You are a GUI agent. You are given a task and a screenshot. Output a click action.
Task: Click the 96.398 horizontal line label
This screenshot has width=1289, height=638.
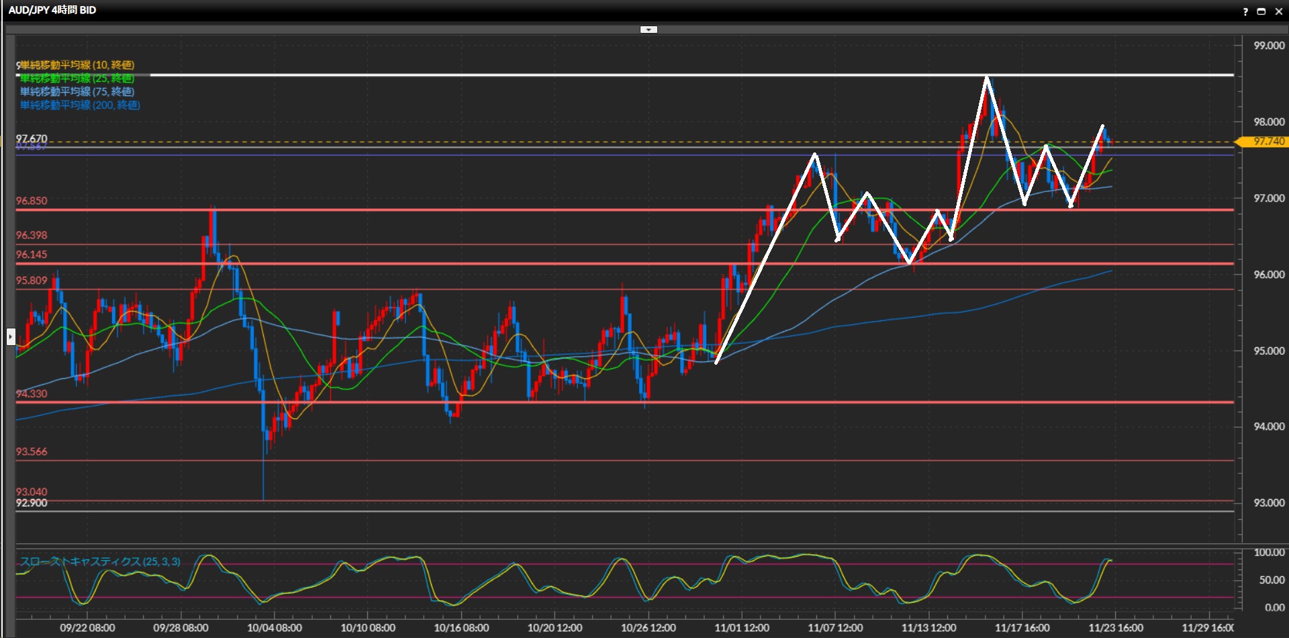tap(32, 235)
